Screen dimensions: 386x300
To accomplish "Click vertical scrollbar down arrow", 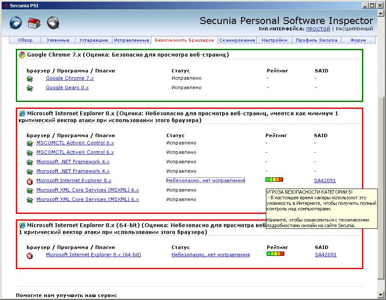I will coord(380,294).
